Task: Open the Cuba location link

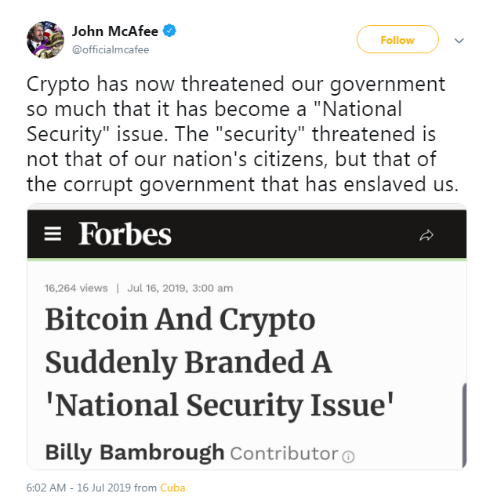Action: pos(172,488)
